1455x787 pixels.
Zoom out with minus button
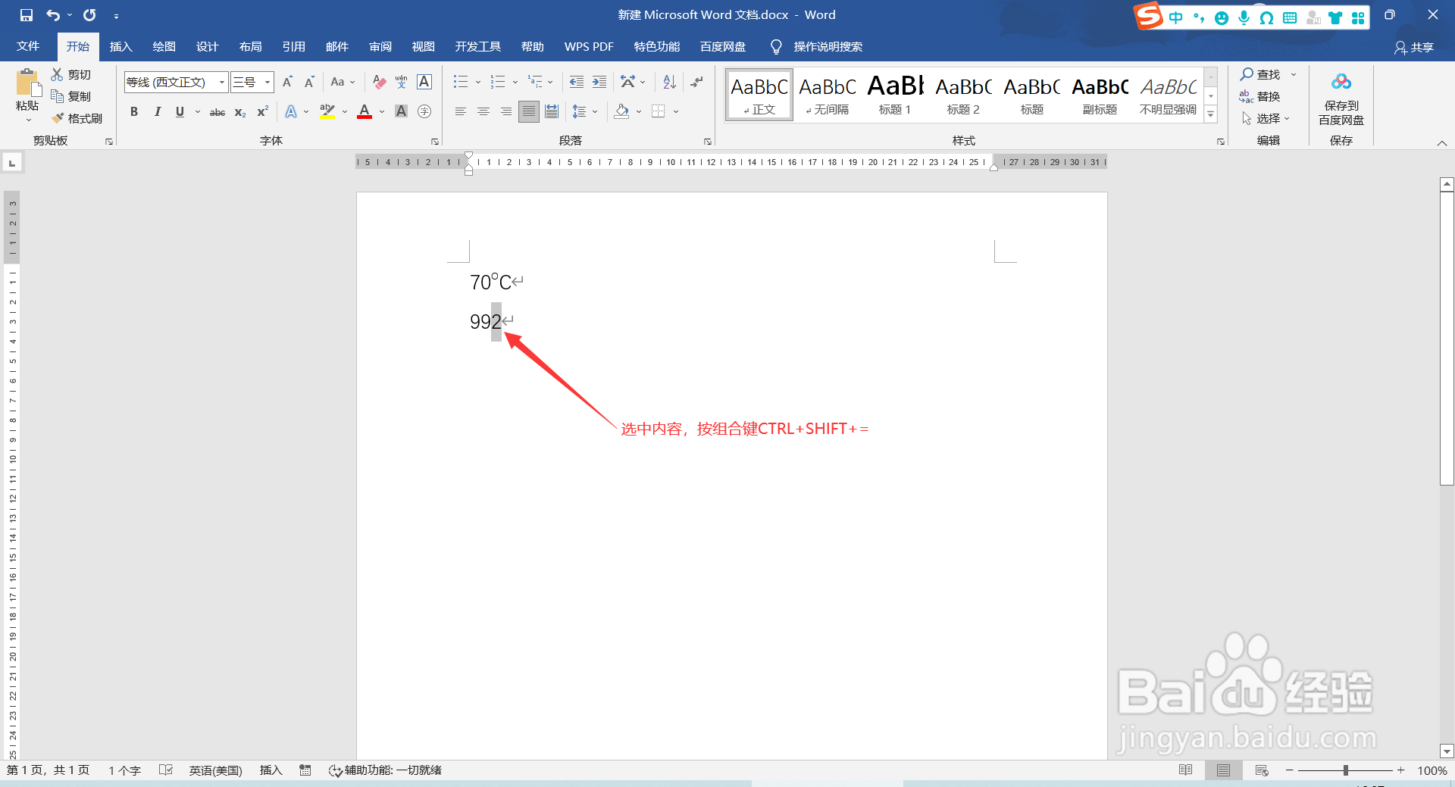click(x=1289, y=770)
